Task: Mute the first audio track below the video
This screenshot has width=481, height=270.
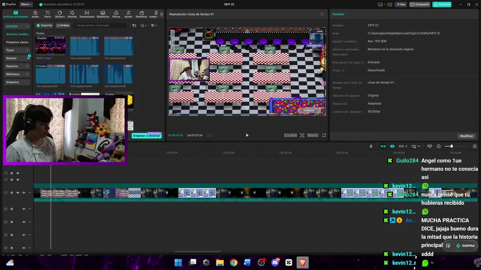Action: click(24, 209)
